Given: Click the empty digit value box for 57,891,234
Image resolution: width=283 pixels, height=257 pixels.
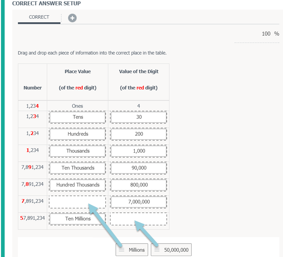Looking at the screenshot, I should [x=139, y=219].
